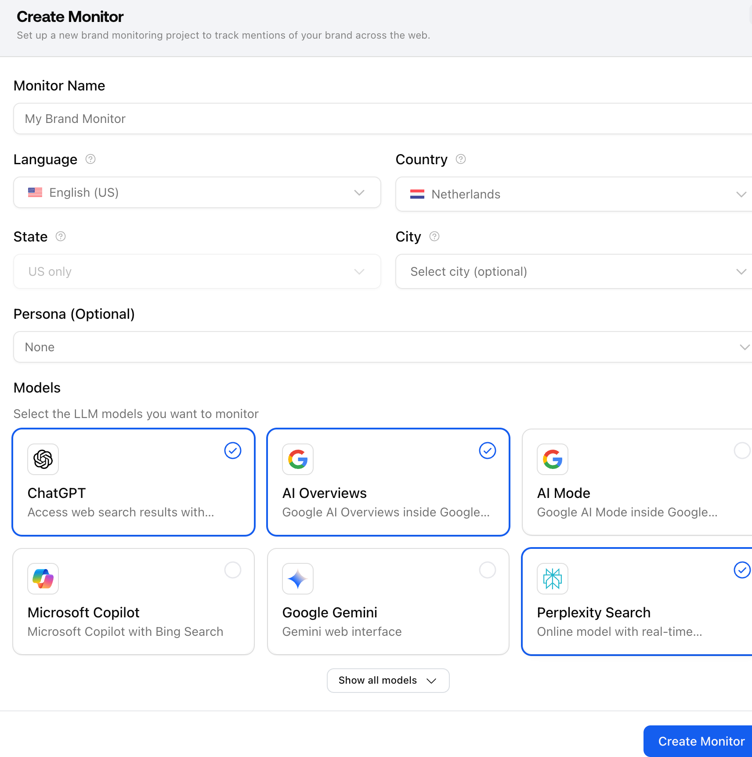Click the AI Mode Google icon

click(x=553, y=459)
